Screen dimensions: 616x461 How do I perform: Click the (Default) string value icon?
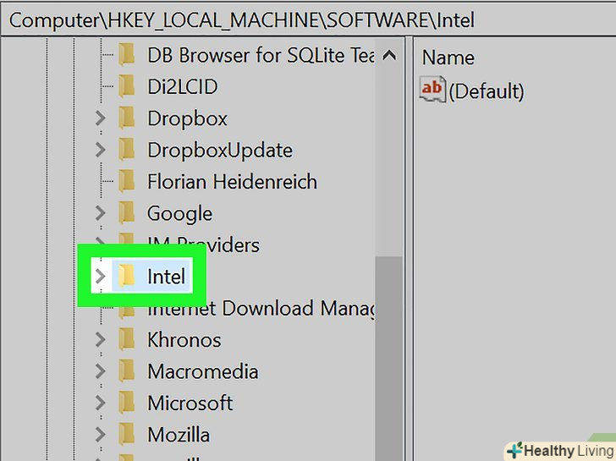click(432, 90)
